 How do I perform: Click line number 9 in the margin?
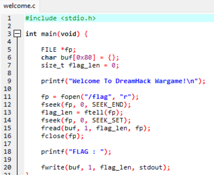click(9, 81)
